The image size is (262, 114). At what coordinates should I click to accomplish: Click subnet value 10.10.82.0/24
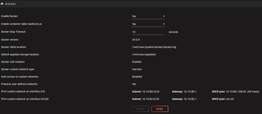(151, 99)
